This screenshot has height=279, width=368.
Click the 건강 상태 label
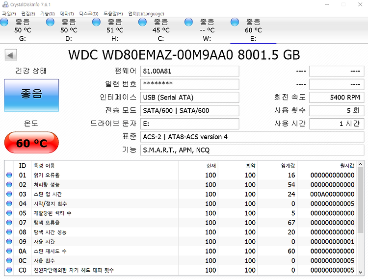[x=31, y=71]
